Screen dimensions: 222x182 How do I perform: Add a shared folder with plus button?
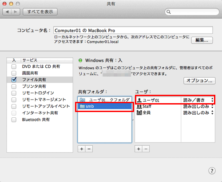pyautogui.click(x=82, y=149)
